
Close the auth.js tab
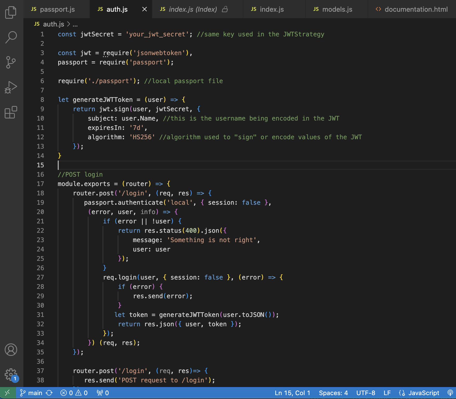[145, 9]
